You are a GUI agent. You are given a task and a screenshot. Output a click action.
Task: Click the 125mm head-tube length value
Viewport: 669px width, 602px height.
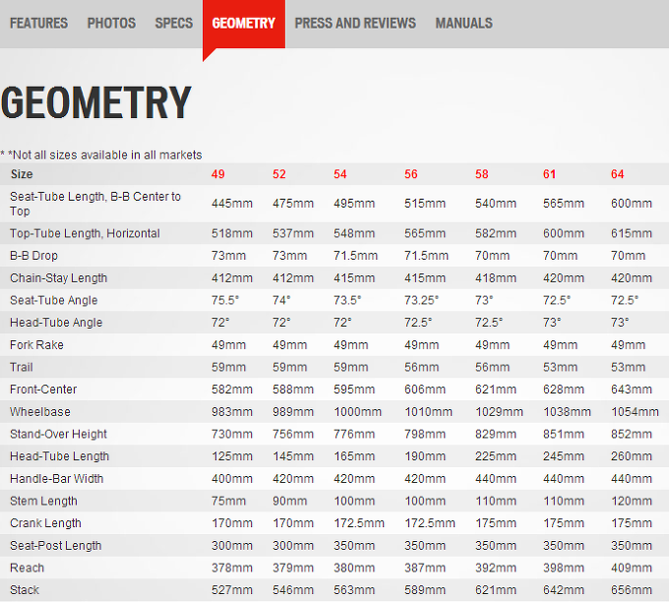pyautogui.click(x=231, y=456)
